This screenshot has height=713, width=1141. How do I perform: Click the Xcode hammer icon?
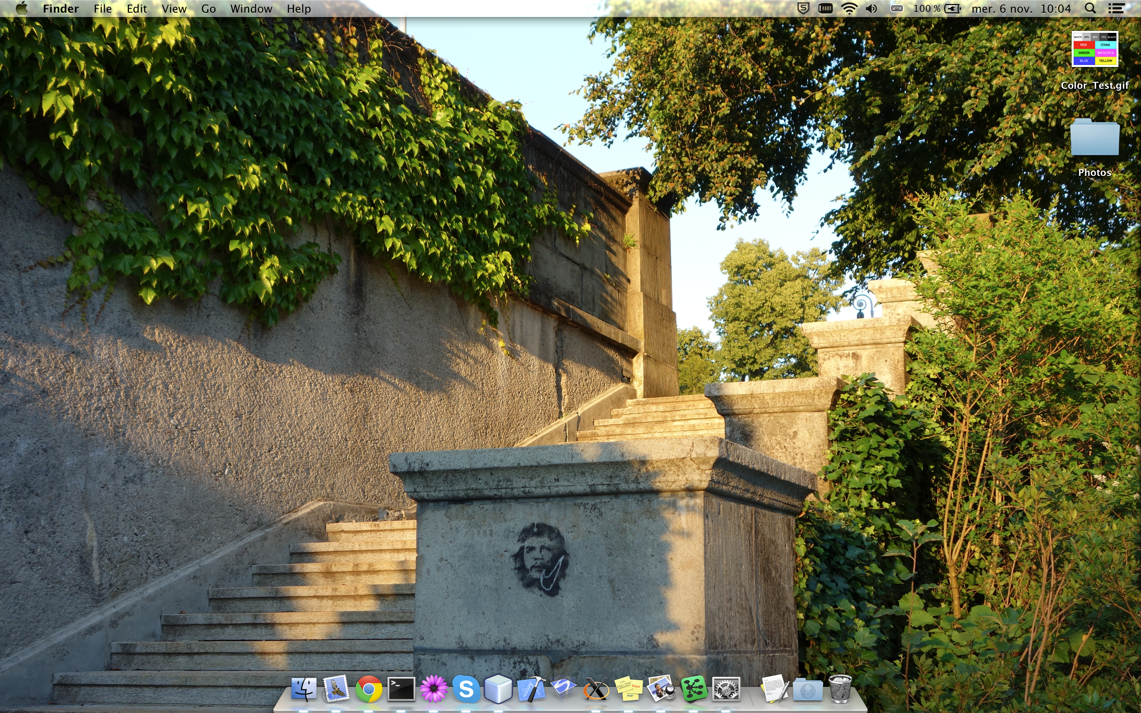coord(531,689)
